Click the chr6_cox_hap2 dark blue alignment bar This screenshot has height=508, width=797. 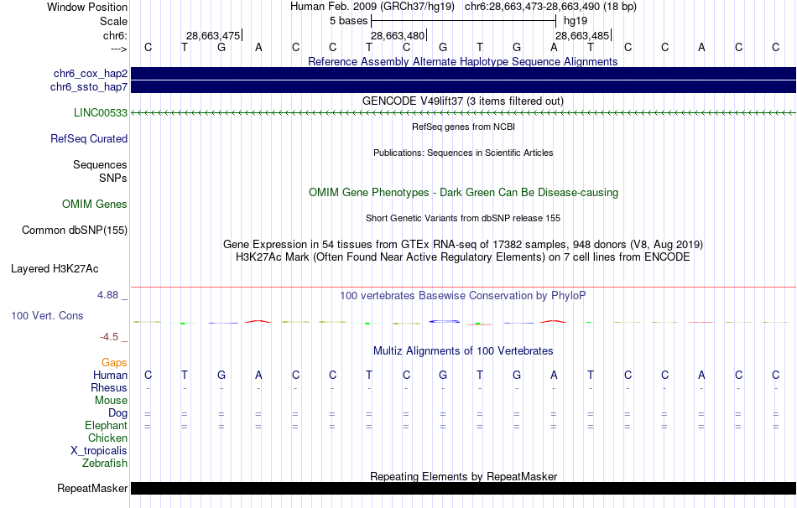click(464, 74)
